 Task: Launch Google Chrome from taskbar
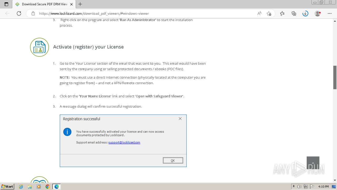click(48, 187)
